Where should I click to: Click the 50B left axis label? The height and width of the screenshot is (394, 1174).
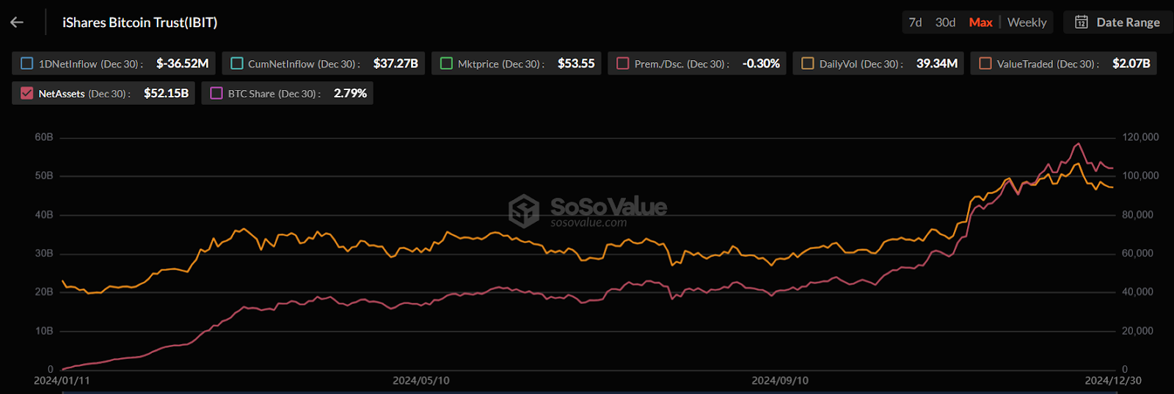(x=44, y=176)
